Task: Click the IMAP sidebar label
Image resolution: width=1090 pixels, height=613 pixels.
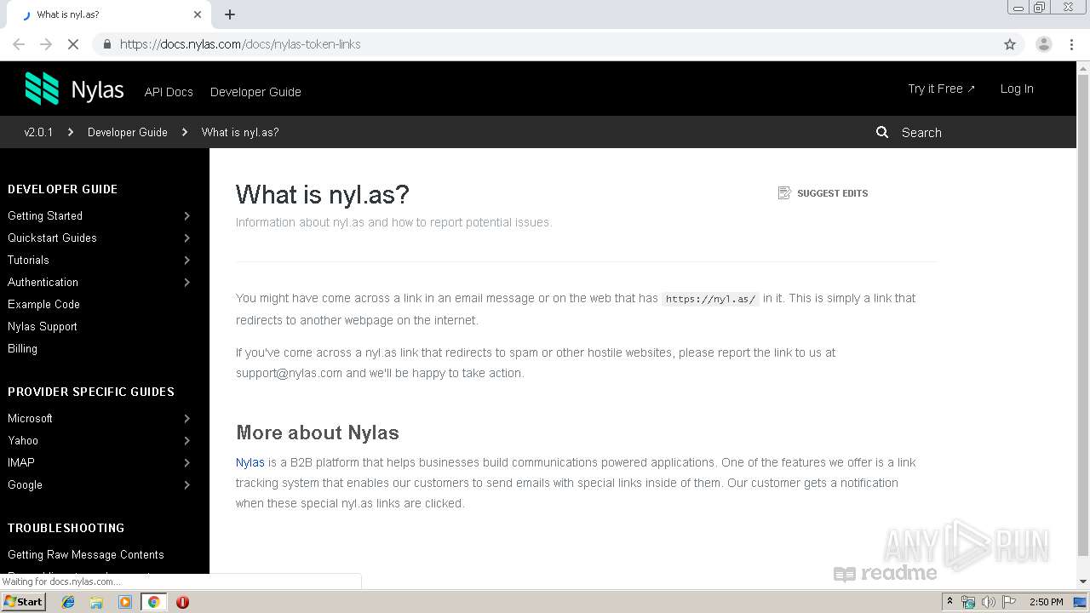Action: (x=21, y=463)
